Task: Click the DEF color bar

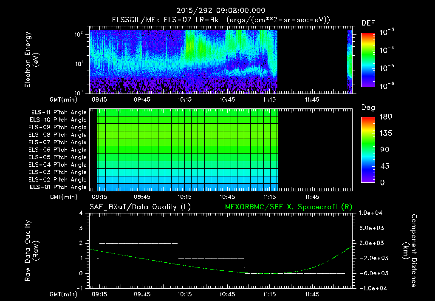Action: coord(368,60)
